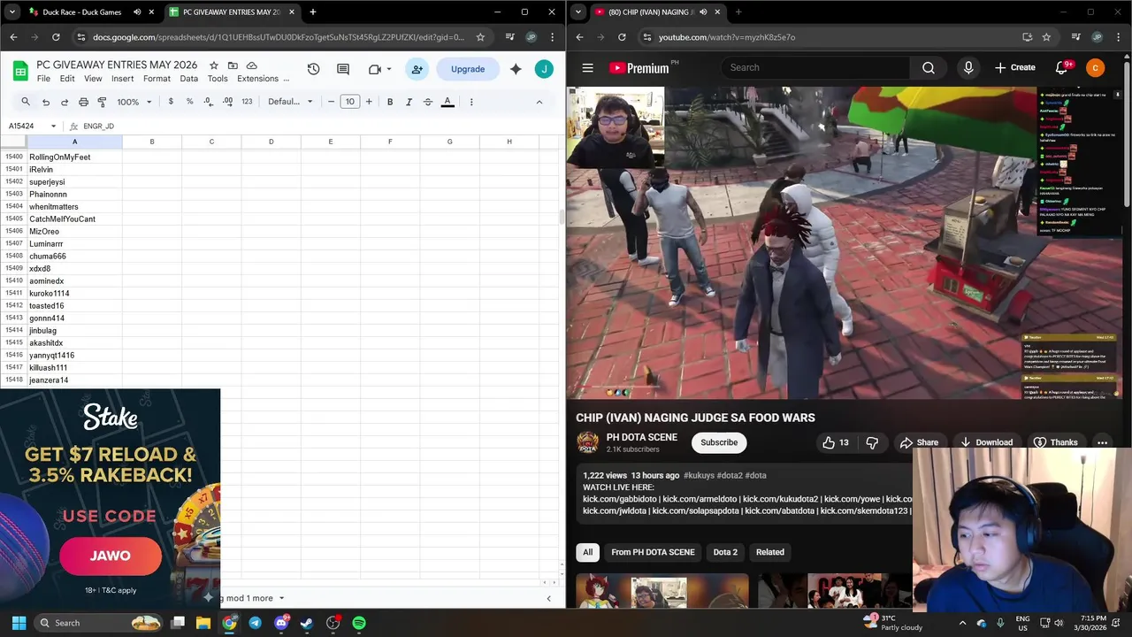Mute the Duck Race browser tab
Screen dimensions: 1132x637
click(x=137, y=12)
